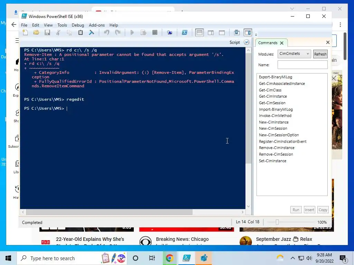354x265 pixels.
Task: Open the File menu
Action: point(24,25)
